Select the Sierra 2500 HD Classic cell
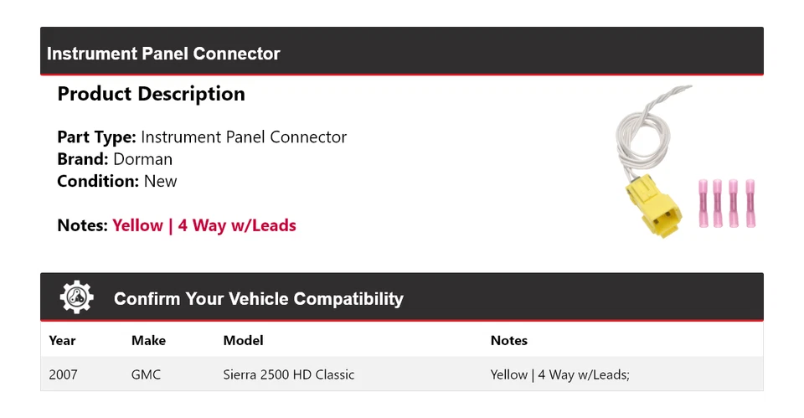 click(288, 374)
